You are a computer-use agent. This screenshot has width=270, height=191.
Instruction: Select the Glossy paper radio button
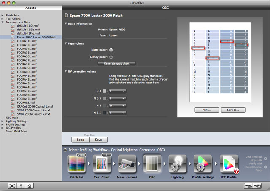111,57
